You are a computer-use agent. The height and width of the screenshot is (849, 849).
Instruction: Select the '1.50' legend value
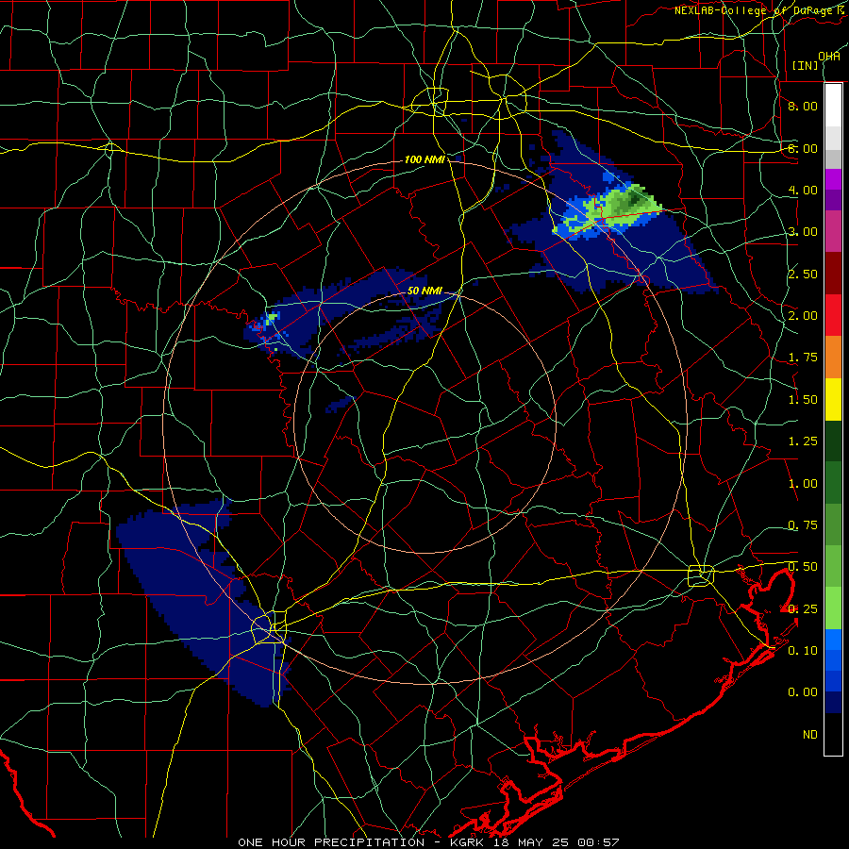(x=803, y=400)
